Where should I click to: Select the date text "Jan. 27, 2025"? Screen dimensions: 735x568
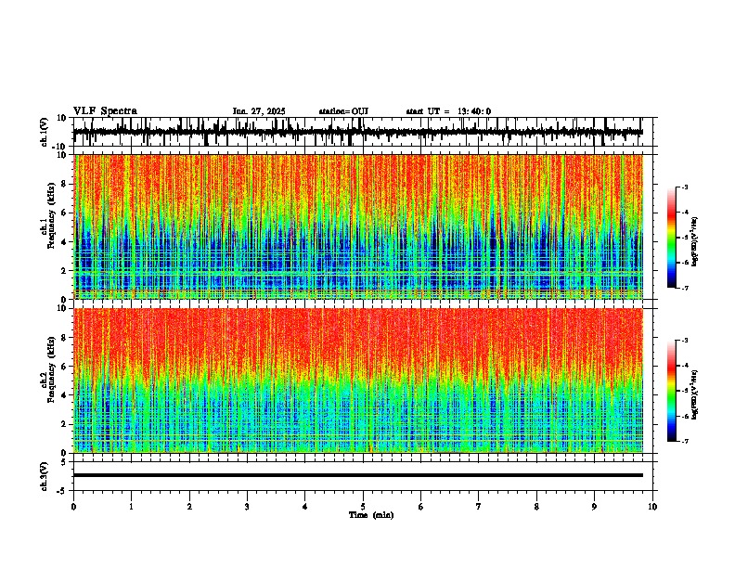259,111
